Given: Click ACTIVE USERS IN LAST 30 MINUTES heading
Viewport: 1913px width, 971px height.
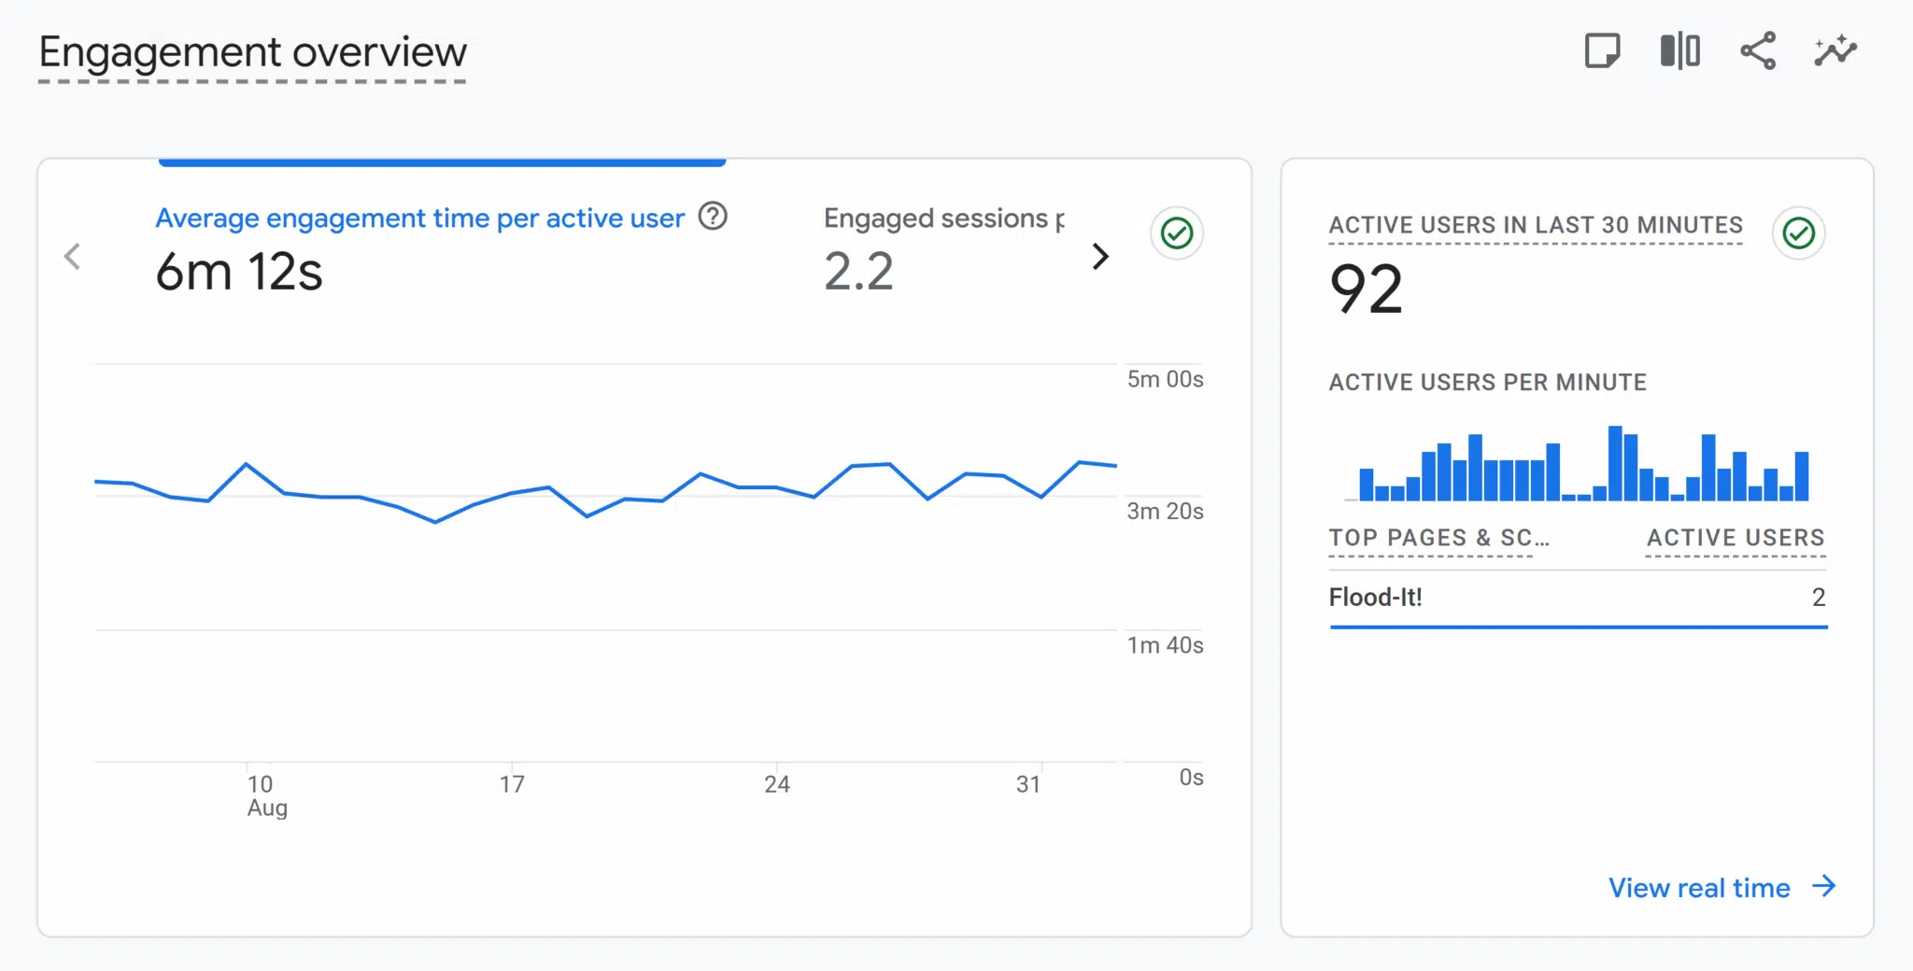Looking at the screenshot, I should (x=1535, y=225).
